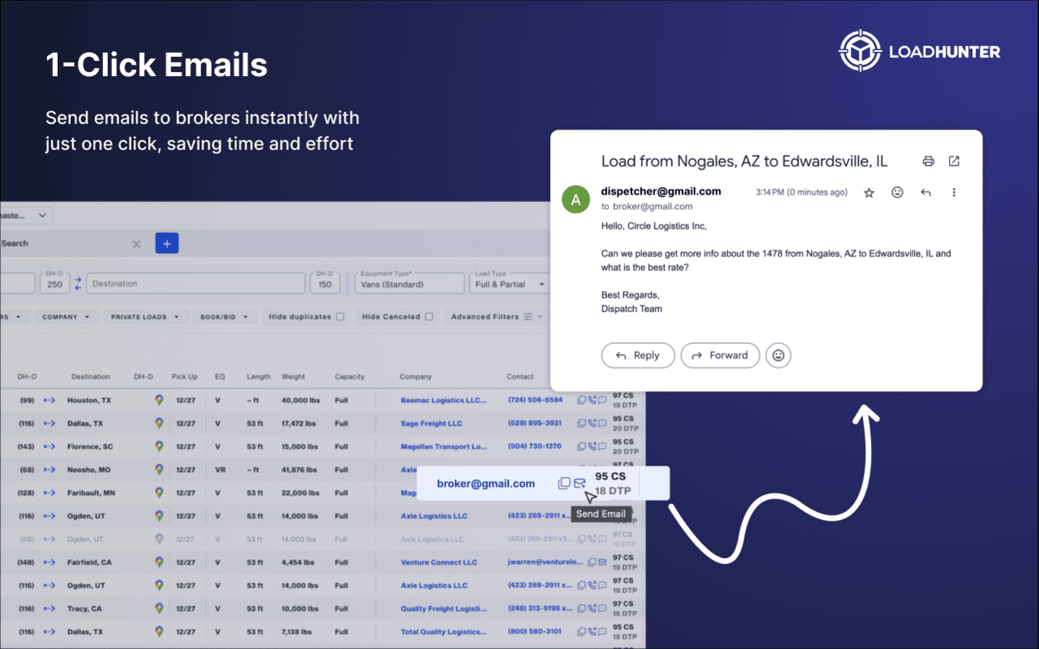1039x649 pixels.
Task: Copy contact in the Venture Connect row
Action: [593, 562]
